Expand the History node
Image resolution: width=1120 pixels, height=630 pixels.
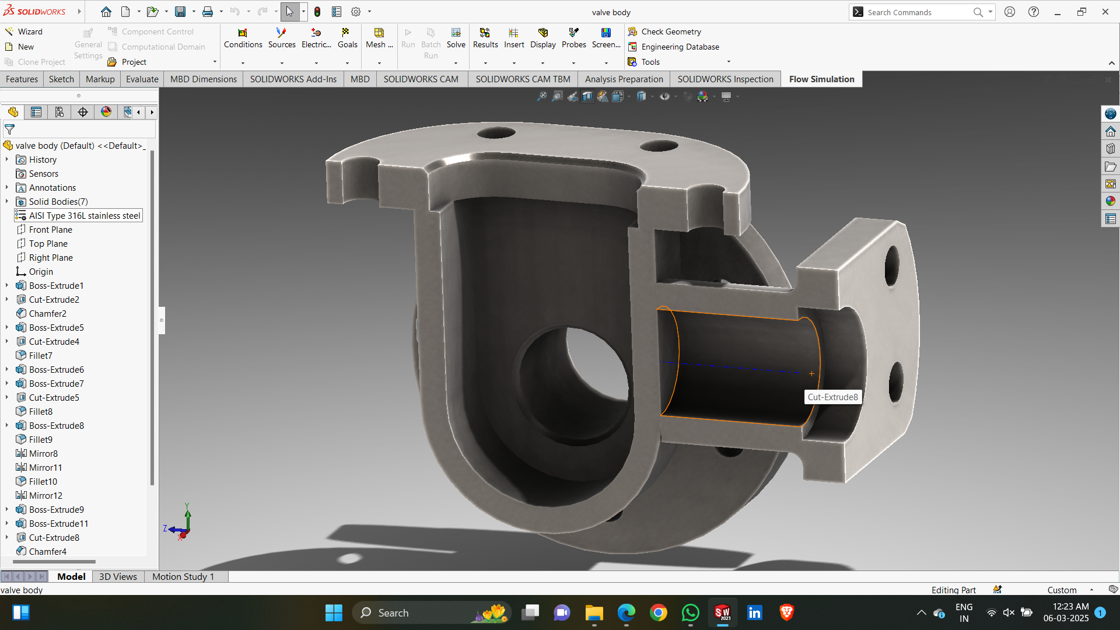7,160
